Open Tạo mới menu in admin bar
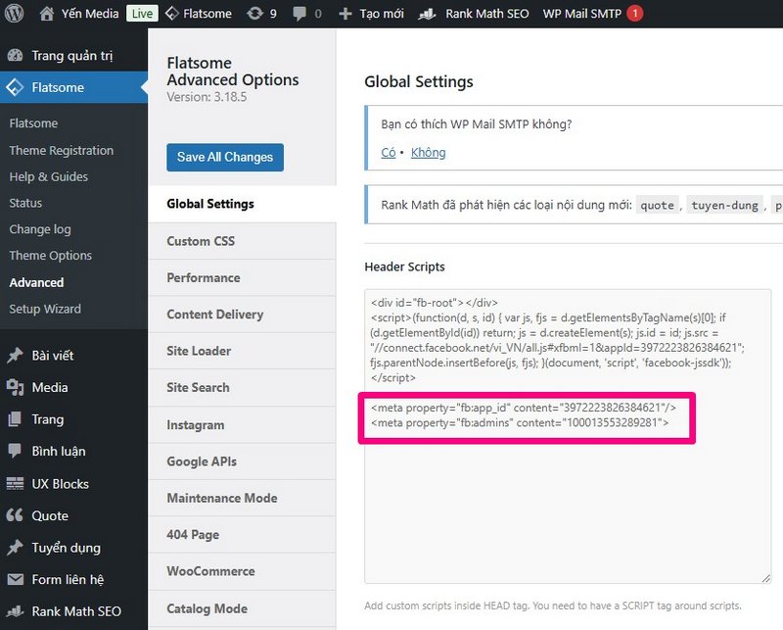Screen dimensions: 783x630 click(x=382, y=14)
